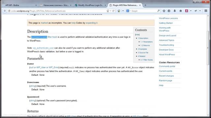
Task: Open Random page link
Action: (166, 81)
